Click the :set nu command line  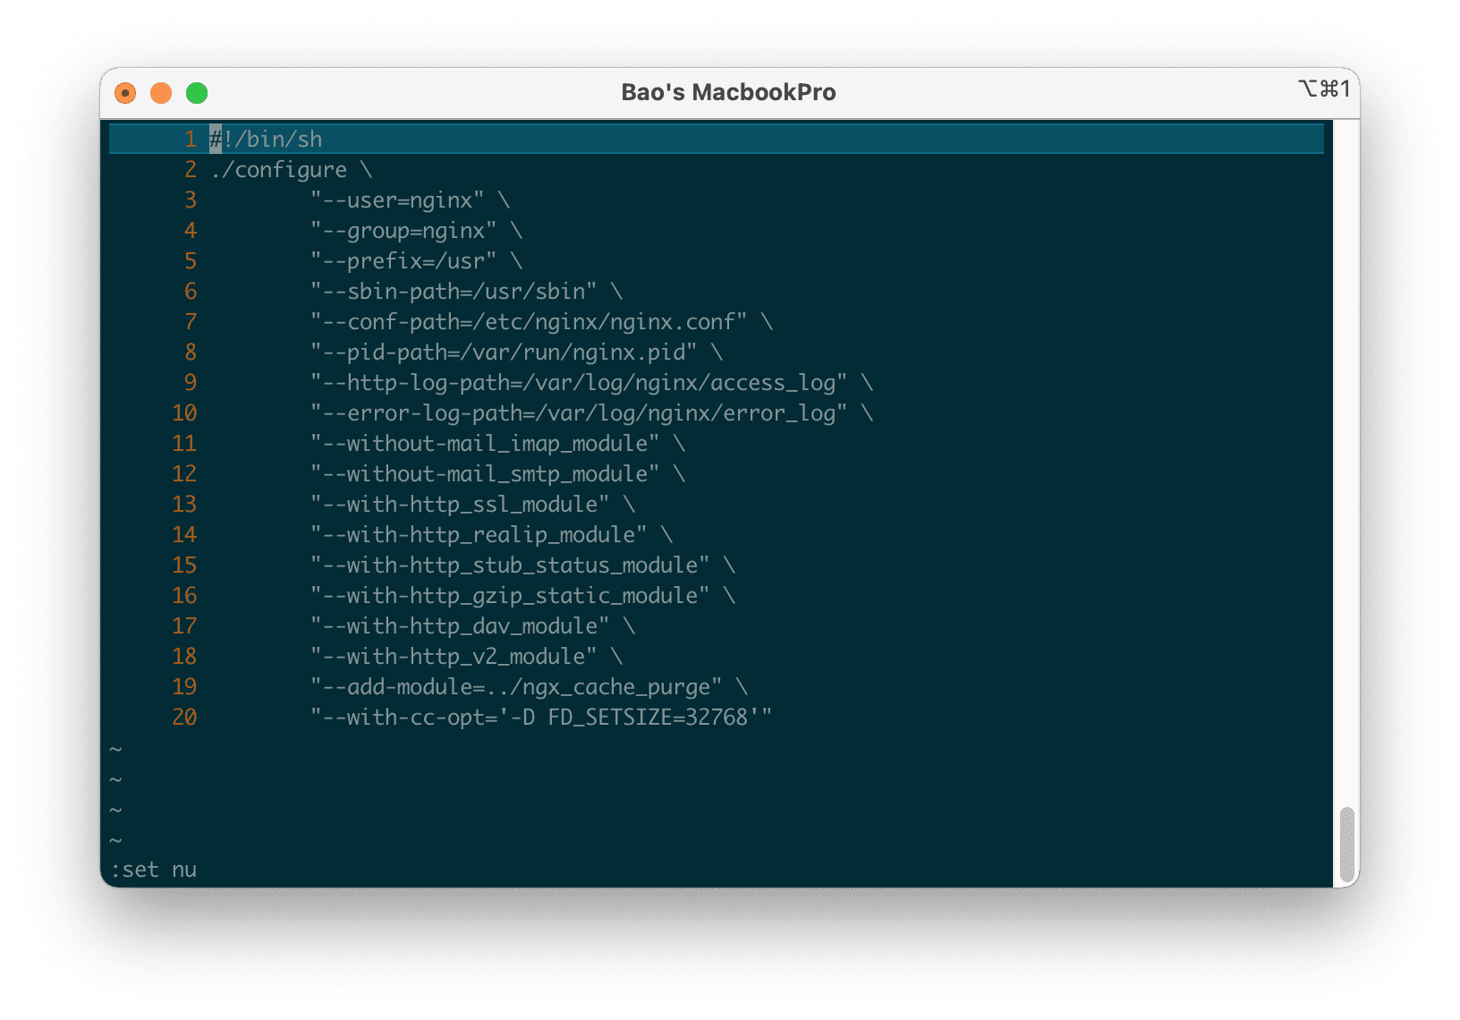click(154, 870)
